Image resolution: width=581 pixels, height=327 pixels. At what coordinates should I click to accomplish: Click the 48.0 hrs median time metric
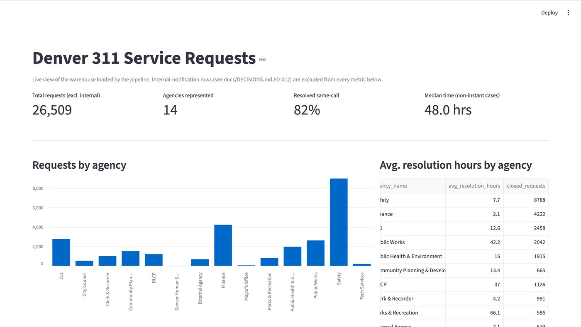click(x=448, y=110)
